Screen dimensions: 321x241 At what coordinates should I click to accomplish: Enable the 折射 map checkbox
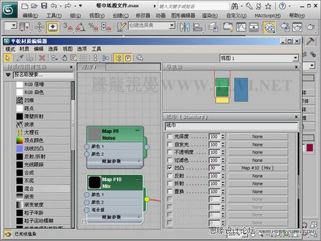click(x=169, y=183)
